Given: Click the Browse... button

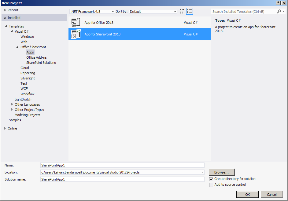Looking at the screenshot, I should click(x=222, y=172).
